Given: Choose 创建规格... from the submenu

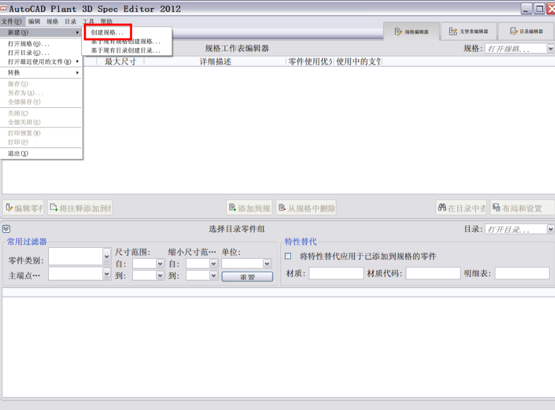Looking at the screenshot, I should [x=107, y=33].
